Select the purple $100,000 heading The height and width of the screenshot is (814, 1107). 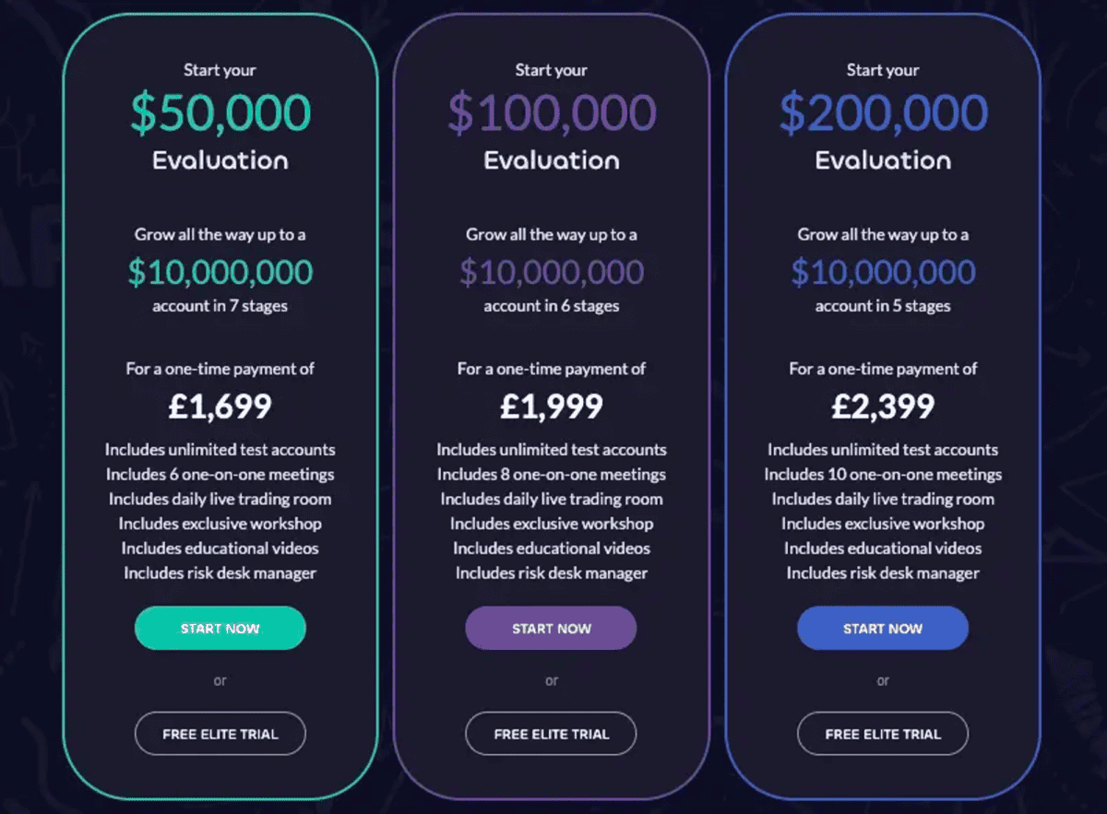551,112
